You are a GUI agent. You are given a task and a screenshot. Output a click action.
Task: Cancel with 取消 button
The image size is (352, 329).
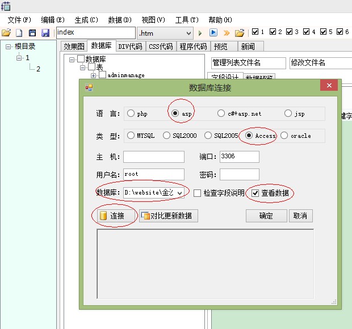(300, 216)
